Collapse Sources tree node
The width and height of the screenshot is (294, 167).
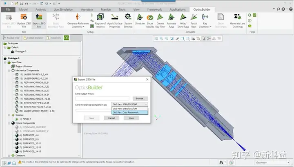coord(9,115)
